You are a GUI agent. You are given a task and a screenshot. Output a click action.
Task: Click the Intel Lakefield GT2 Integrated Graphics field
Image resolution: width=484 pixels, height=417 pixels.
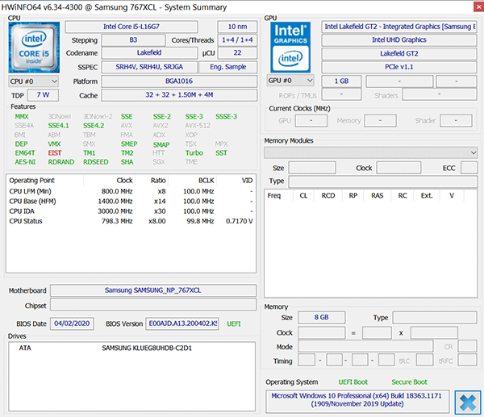[x=399, y=27]
